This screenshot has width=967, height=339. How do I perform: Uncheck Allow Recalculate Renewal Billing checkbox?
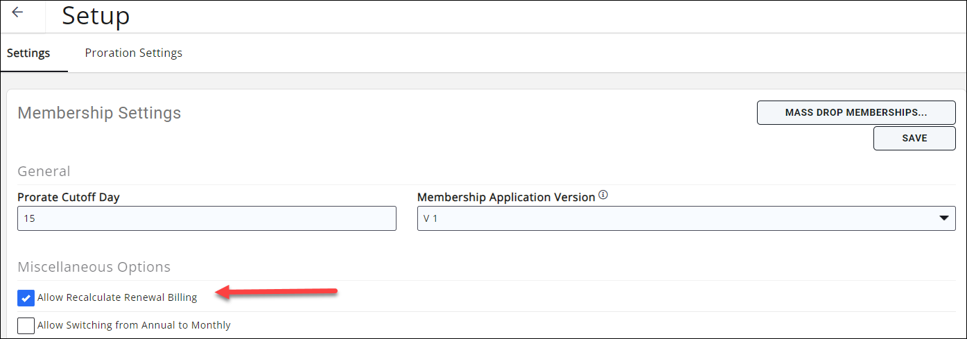point(26,298)
